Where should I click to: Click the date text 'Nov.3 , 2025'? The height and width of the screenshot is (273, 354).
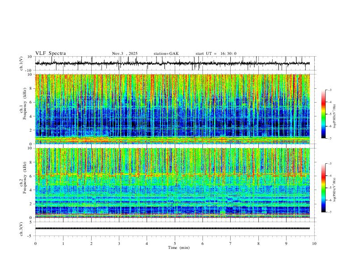pyautogui.click(x=125, y=54)
